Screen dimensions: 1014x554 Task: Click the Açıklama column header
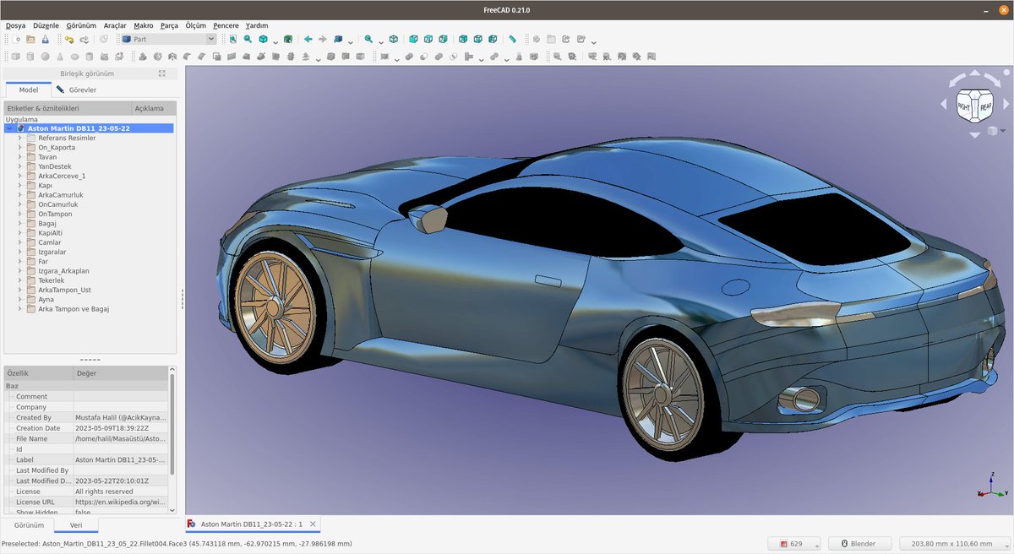coord(154,108)
